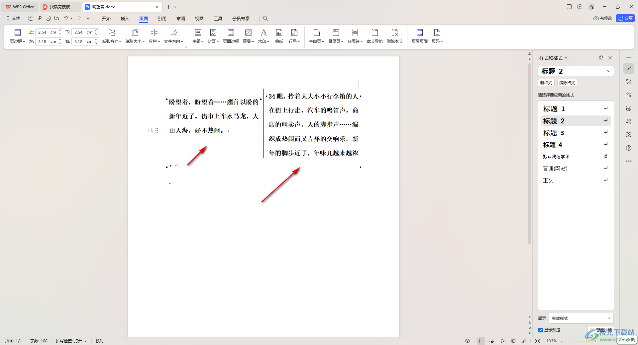The height and width of the screenshot is (345, 638).
Task: Open table of contents page menu
Action: click(336, 36)
